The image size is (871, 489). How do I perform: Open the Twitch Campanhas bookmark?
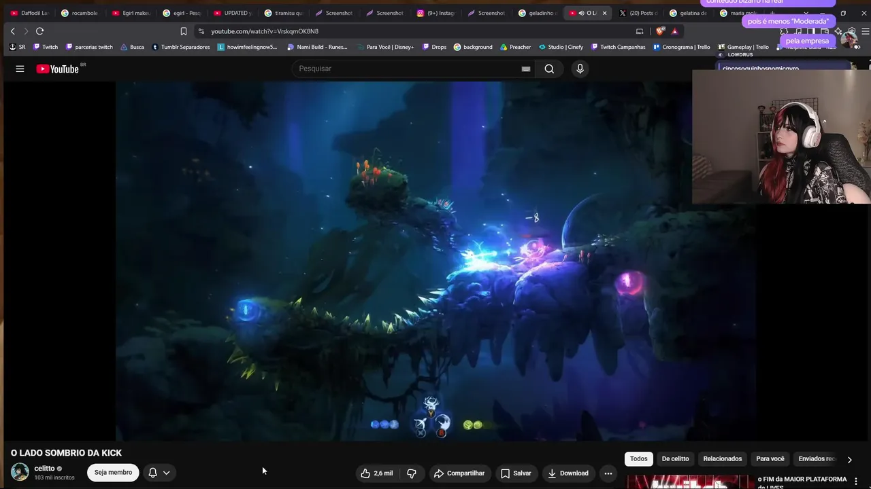pyautogui.click(x=618, y=47)
